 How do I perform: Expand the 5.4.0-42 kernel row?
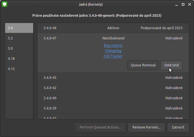pos(113,88)
